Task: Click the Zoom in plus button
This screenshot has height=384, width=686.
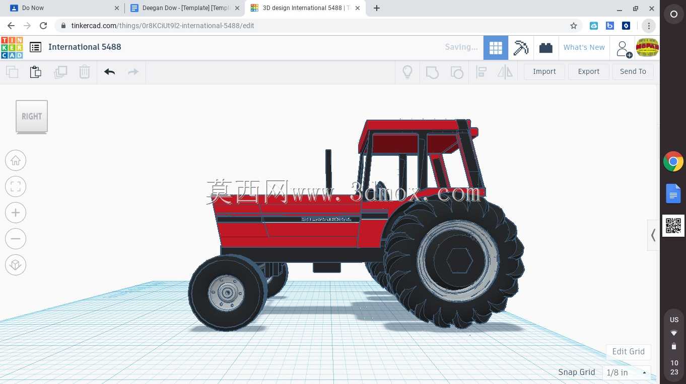Action: 16,213
